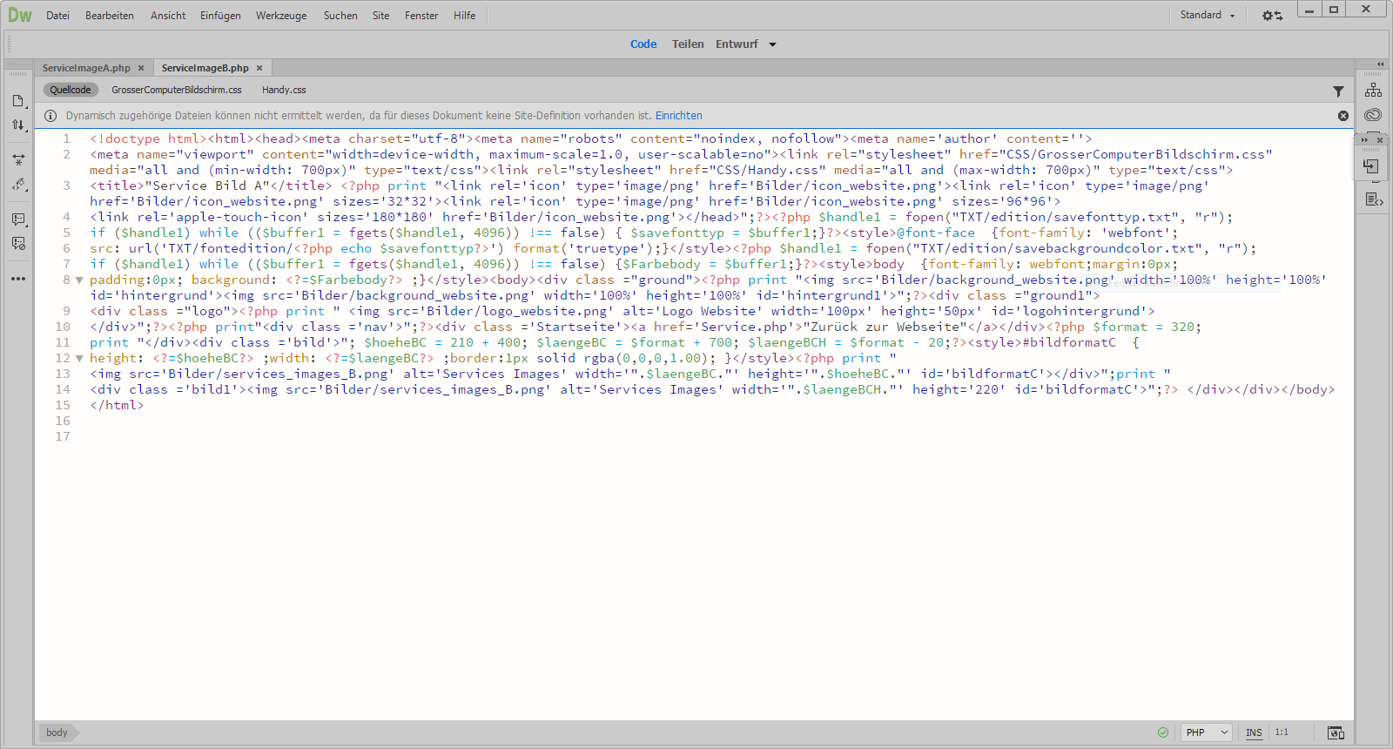Click the remove comment icon
Viewport: 1393px width, 749px height.
18,244
